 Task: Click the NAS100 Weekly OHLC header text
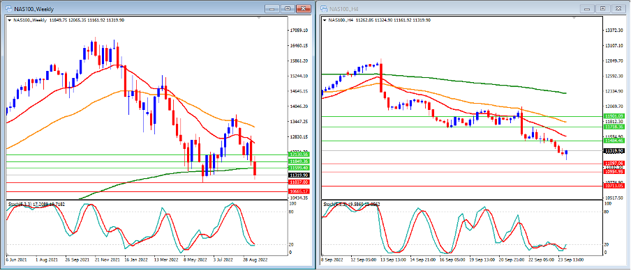tap(68, 19)
